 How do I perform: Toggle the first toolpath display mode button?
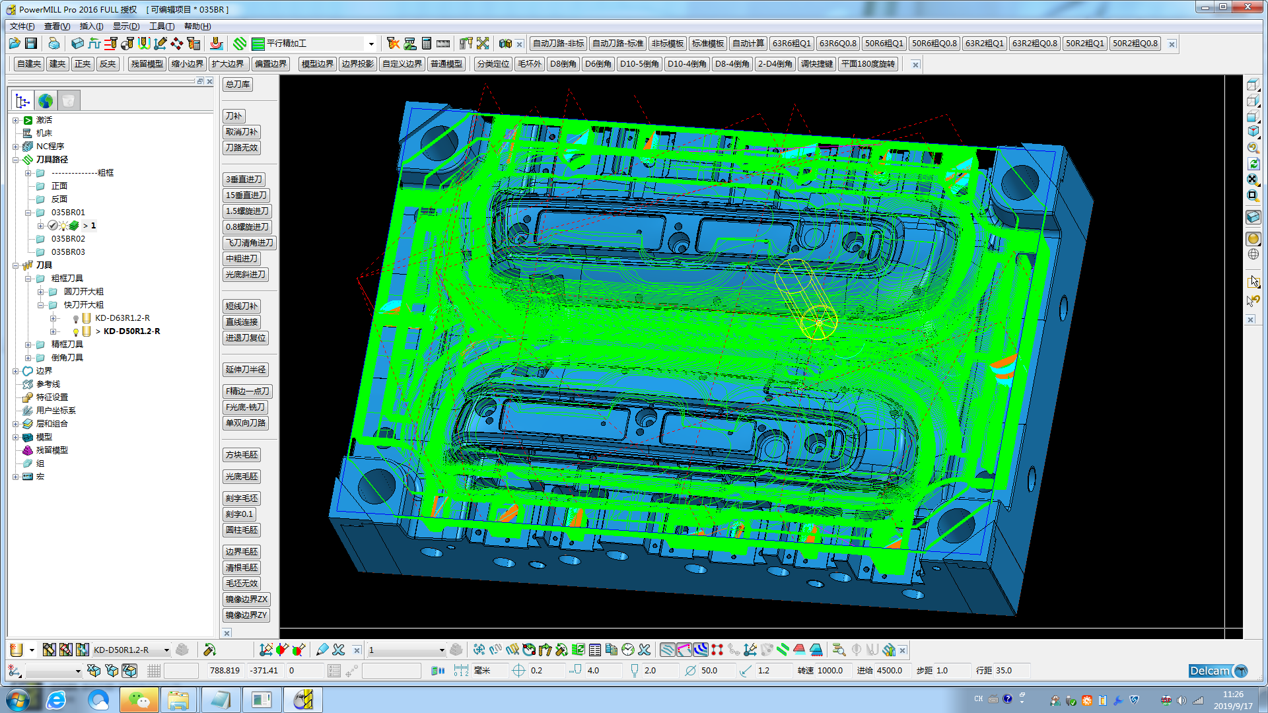tap(668, 650)
